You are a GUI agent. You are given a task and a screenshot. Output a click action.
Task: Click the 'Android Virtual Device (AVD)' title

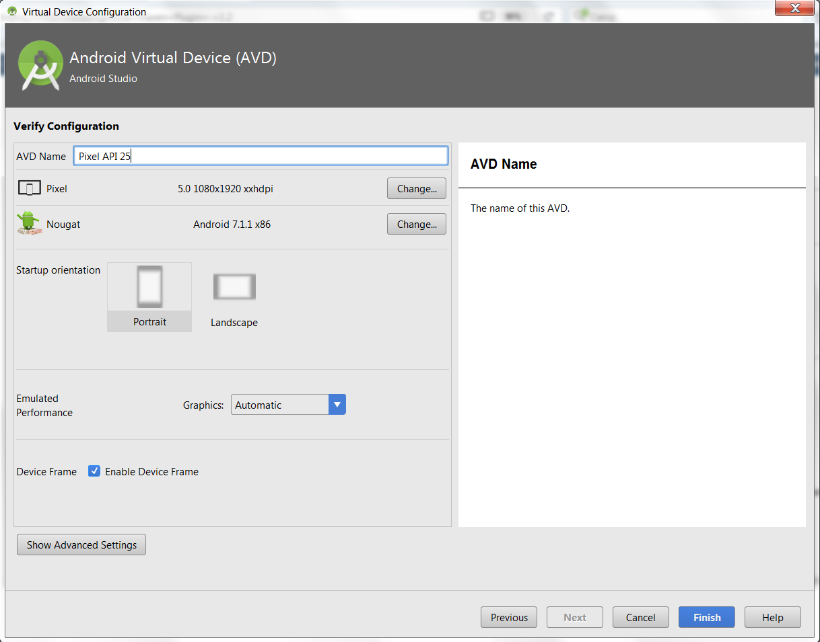(x=173, y=58)
